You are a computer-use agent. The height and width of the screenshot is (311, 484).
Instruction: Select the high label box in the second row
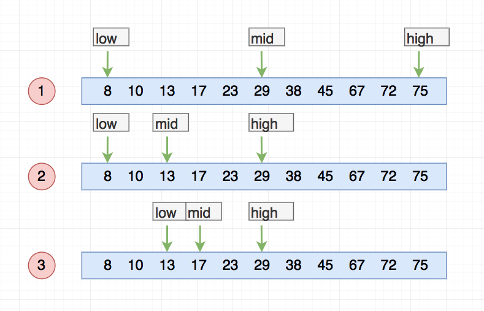(x=271, y=123)
